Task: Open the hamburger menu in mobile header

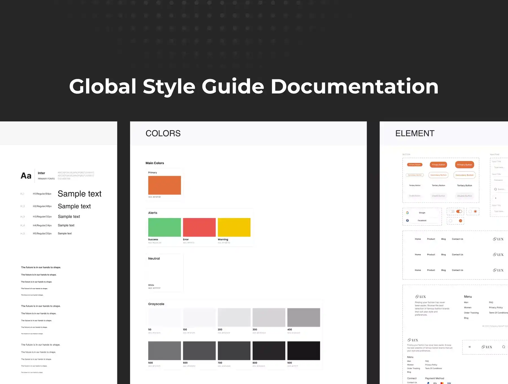Action: (470, 347)
